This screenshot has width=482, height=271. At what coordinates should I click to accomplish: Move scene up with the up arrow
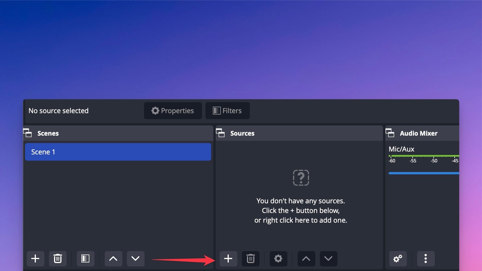[x=113, y=259]
